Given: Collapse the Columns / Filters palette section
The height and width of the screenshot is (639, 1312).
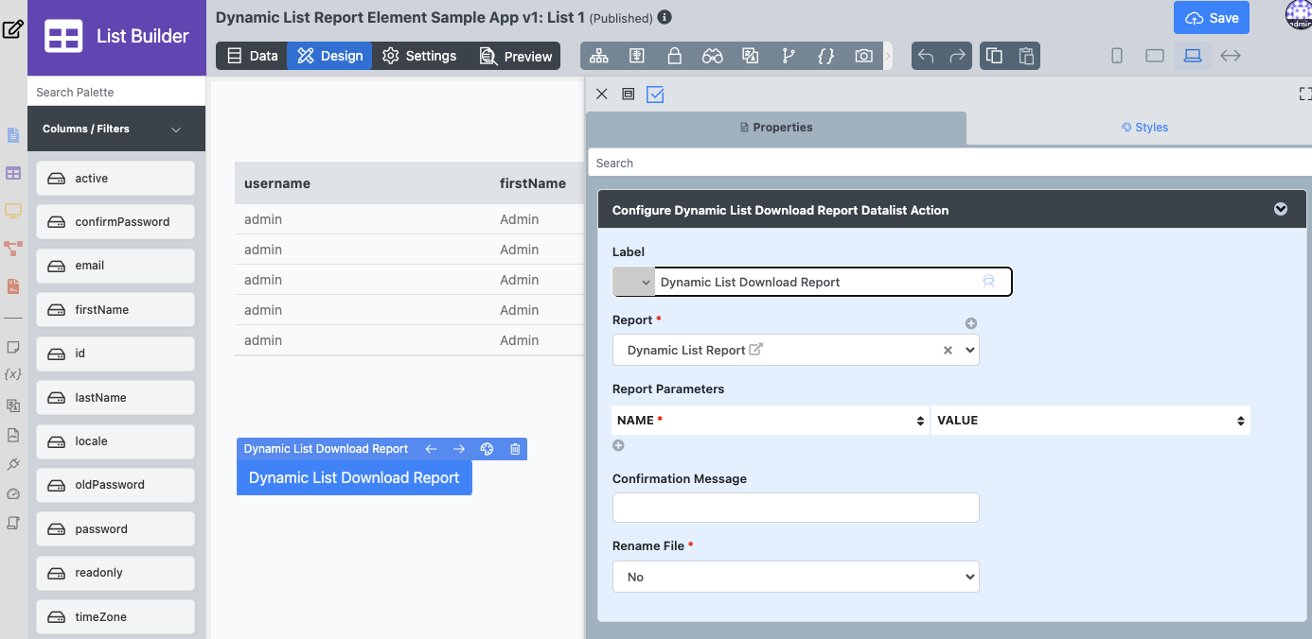Looking at the screenshot, I should tap(176, 130).
